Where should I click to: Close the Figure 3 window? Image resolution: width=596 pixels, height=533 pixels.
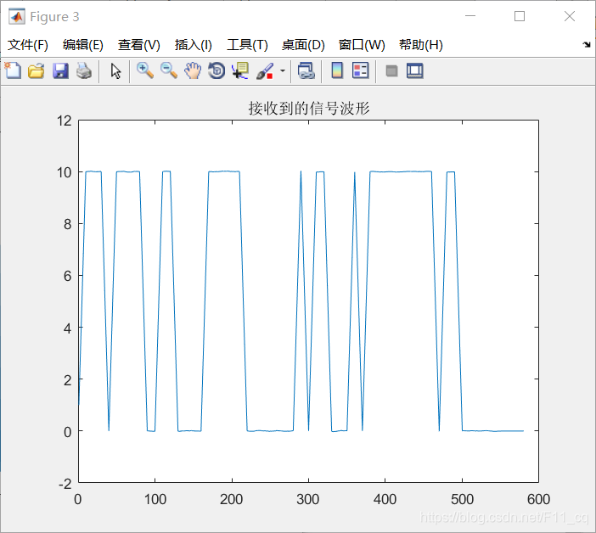[x=570, y=16]
